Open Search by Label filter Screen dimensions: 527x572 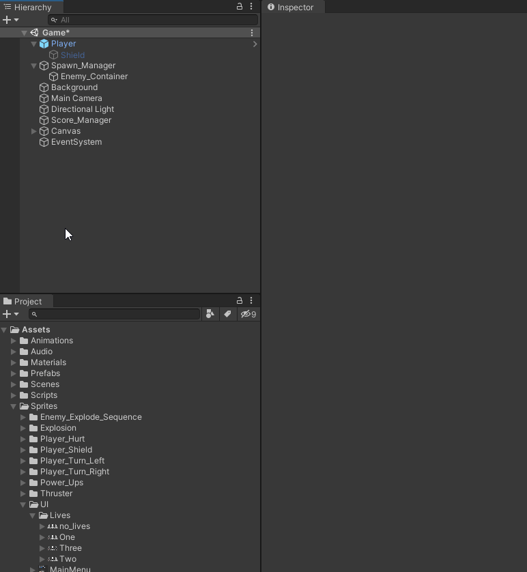[x=227, y=314]
